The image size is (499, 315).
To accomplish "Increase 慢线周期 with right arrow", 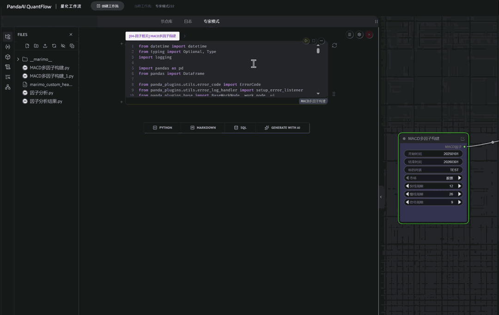I will 460,194.
